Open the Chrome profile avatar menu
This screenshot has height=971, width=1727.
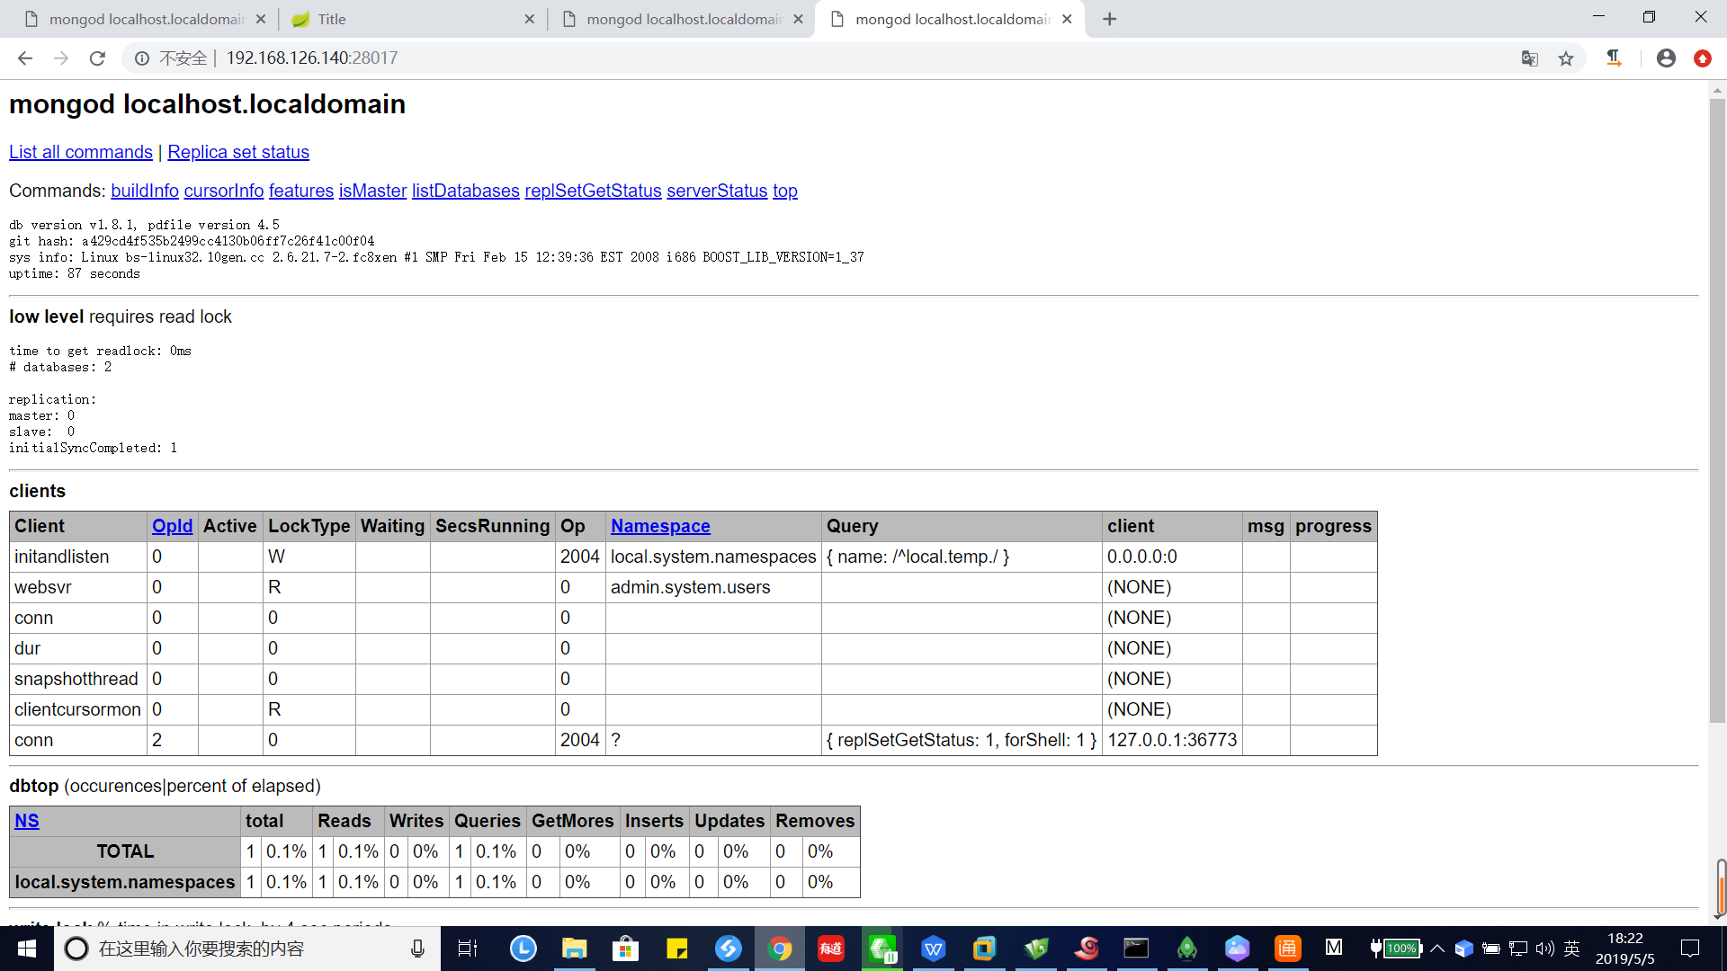[x=1666, y=58]
